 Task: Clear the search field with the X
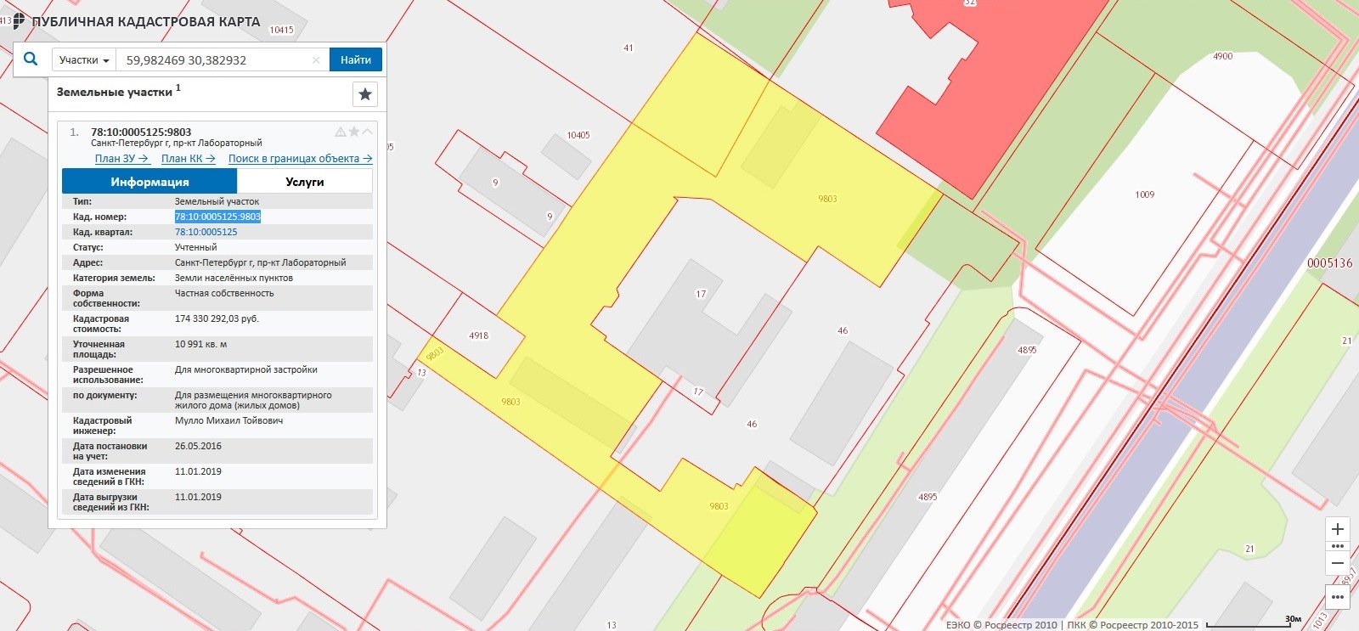point(316,60)
